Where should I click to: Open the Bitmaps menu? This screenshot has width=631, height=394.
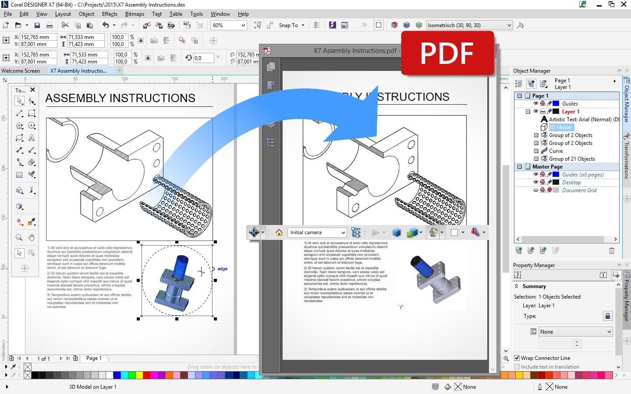(x=135, y=14)
